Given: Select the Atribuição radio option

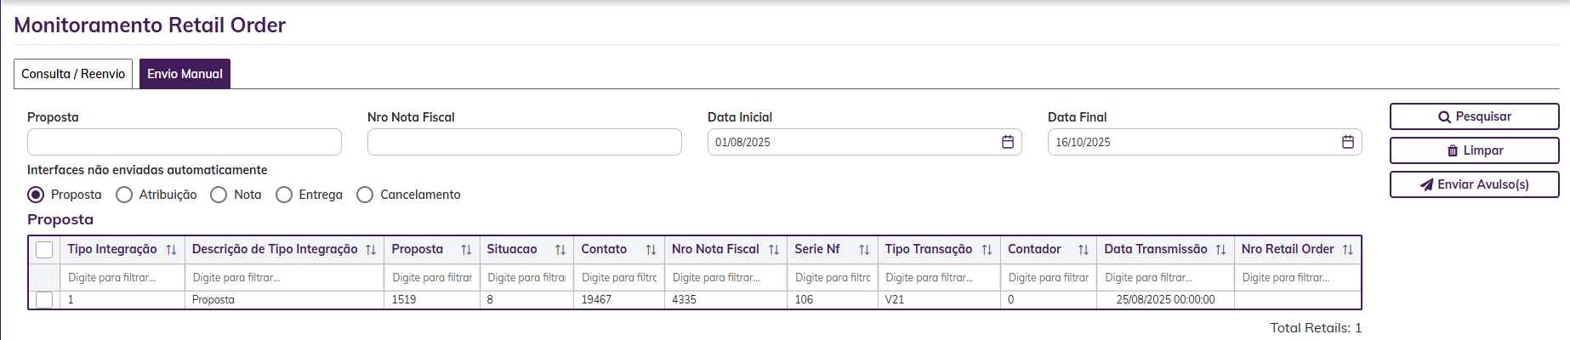Looking at the screenshot, I should pyautogui.click(x=124, y=195).
